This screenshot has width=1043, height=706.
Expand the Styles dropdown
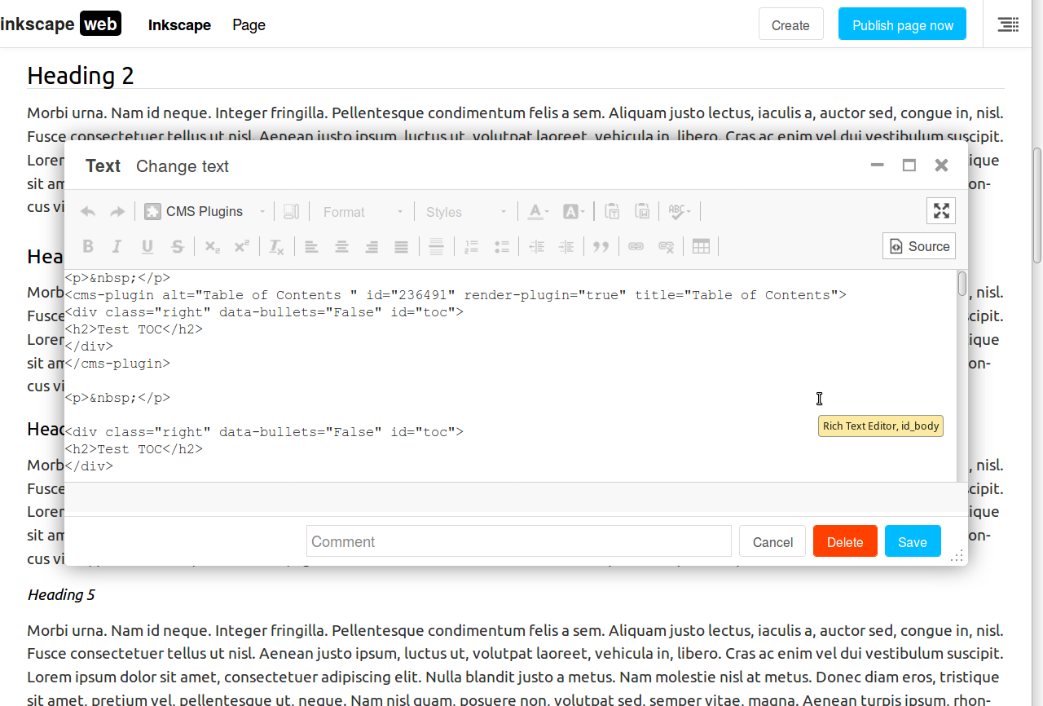coord(466,212)
